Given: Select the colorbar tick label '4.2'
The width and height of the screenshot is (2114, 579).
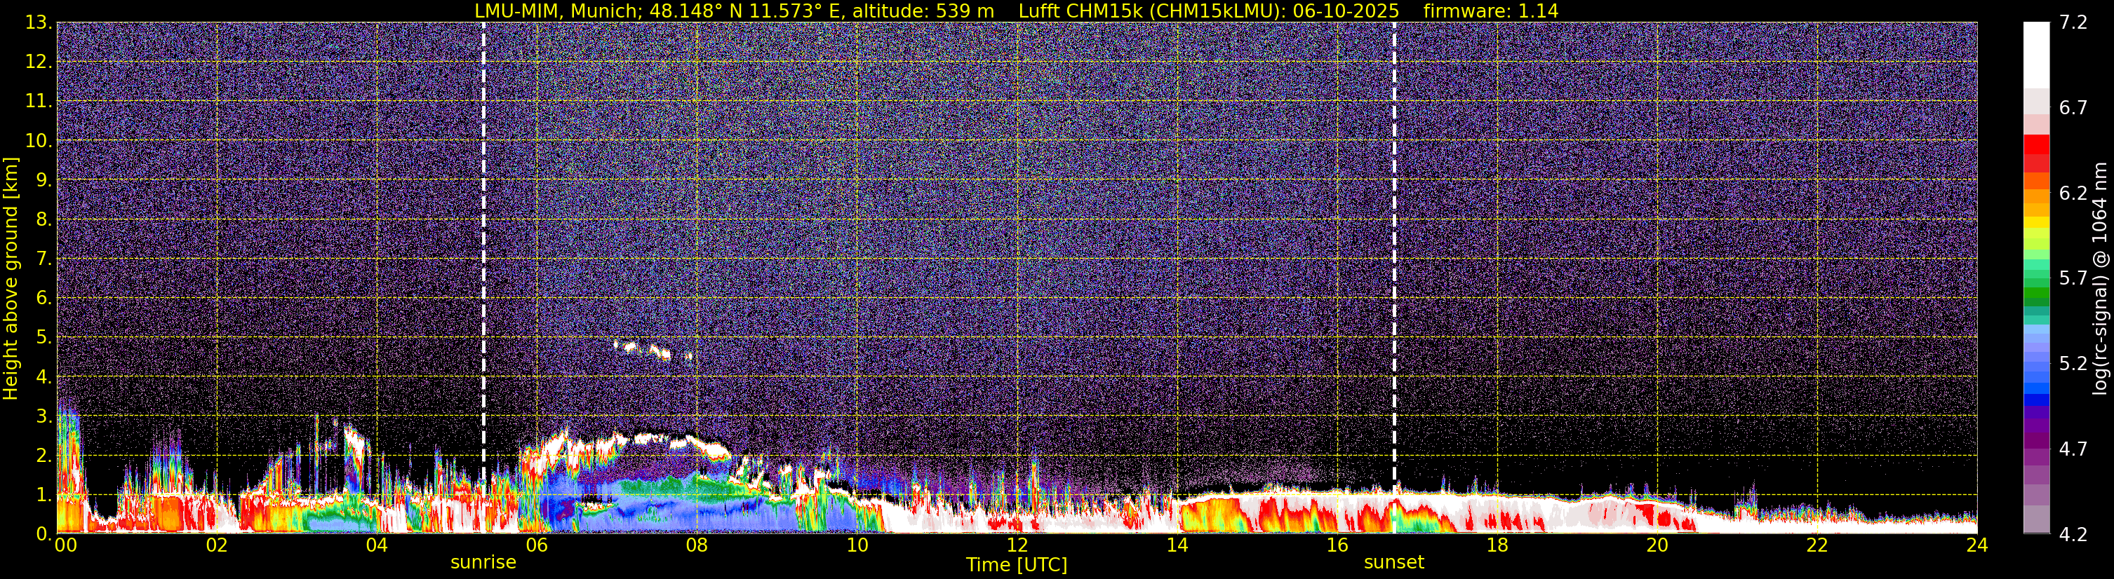Looking at the screenshot, I should pos(2073,535).
